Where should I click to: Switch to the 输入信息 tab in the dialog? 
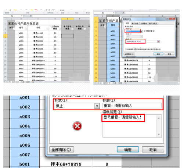[135, 24]
